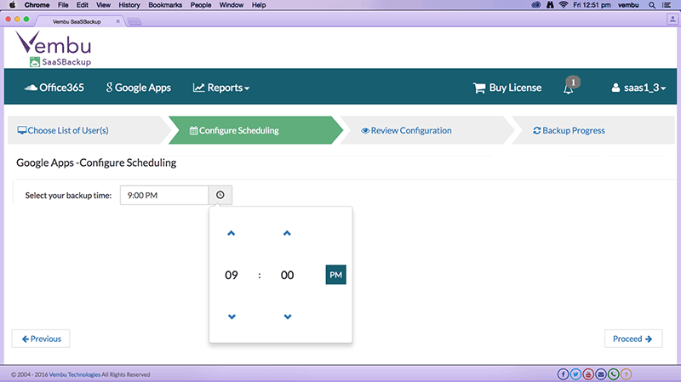Open the Notification Center list icon
Screen dimensions: 681x382
click(x=667, y=5)
